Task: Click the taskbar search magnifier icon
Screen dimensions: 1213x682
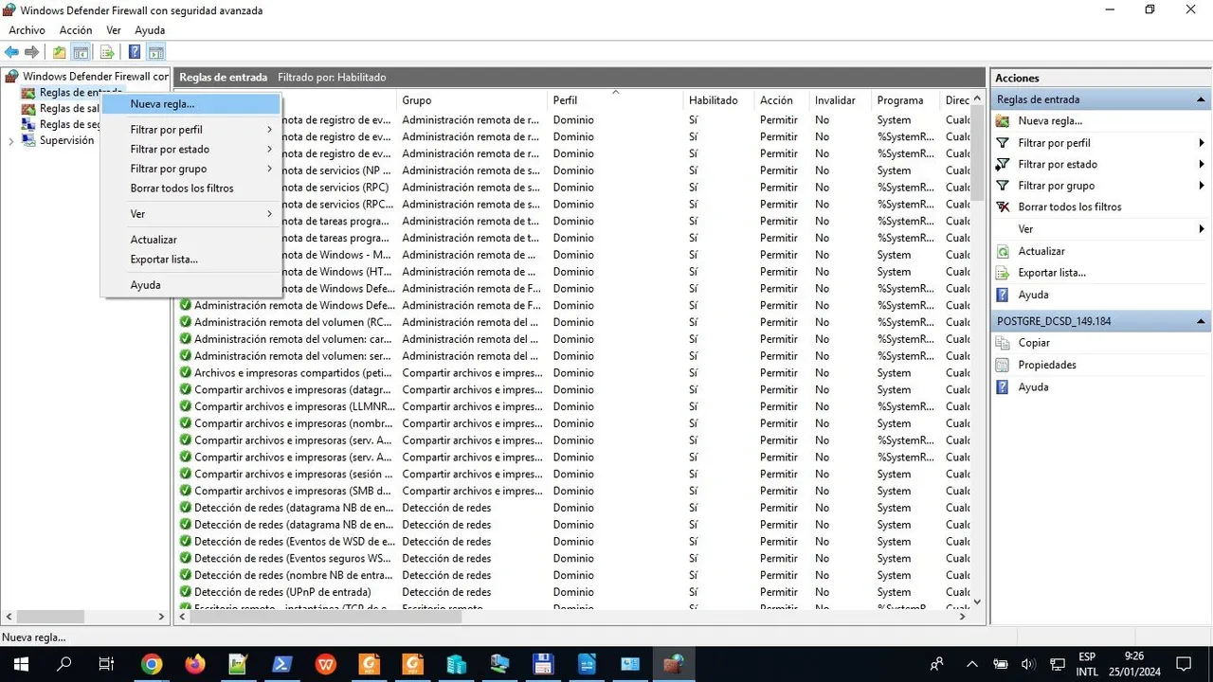Action: [64, 664]
